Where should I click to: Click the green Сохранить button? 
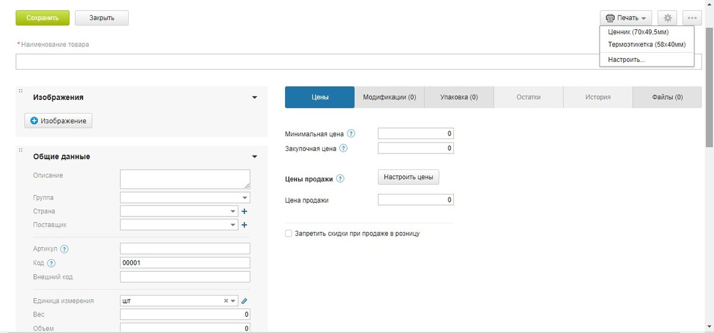point(42,18)
